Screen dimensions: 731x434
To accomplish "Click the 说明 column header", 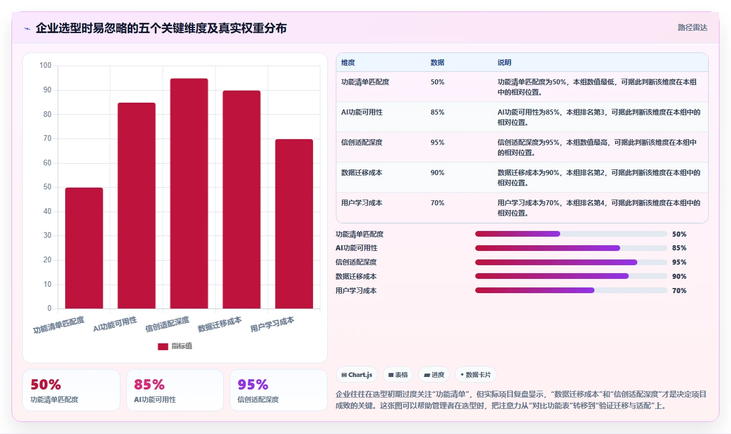I will pyautogui.click(x=504, y=63).
